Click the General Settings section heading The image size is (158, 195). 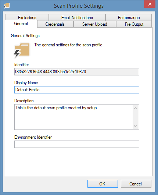pos(25,36)
